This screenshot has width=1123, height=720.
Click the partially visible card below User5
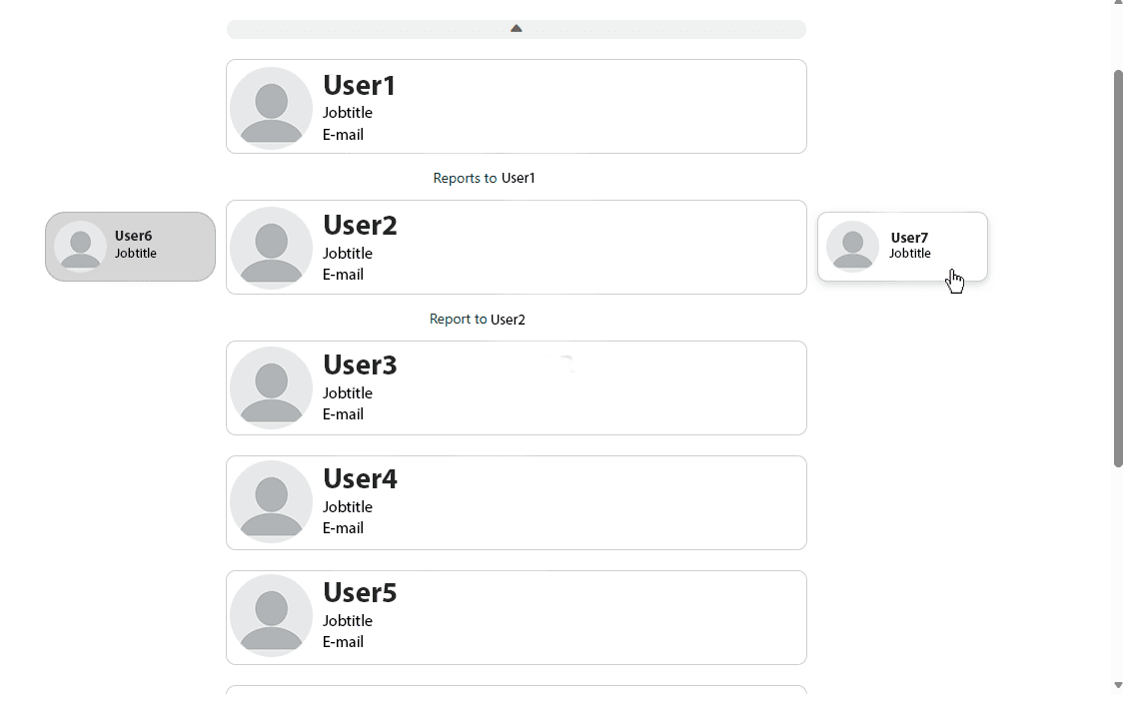516,694
